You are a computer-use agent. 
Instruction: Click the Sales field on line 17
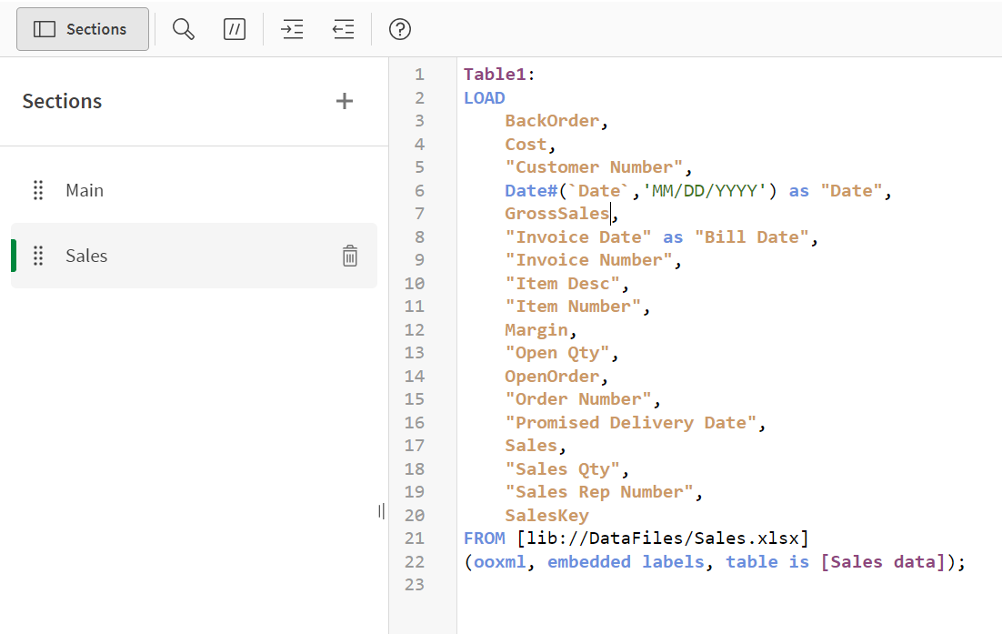531,446
